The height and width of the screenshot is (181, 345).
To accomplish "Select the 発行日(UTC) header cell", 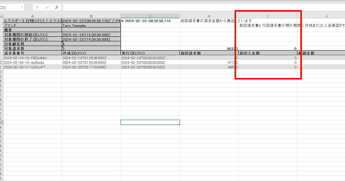I will (150, 53).
